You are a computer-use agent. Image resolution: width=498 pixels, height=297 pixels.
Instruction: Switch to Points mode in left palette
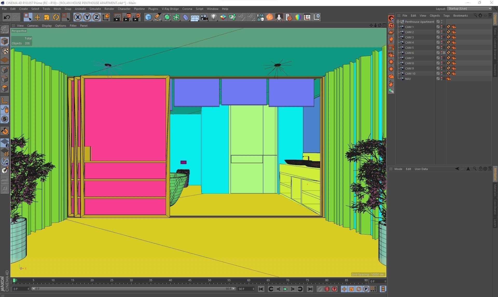click(5, 70)
